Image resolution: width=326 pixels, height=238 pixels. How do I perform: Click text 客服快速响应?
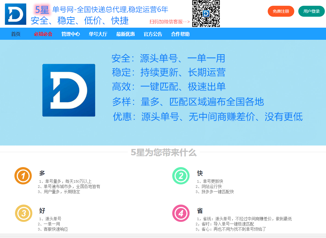pos(56,229)
